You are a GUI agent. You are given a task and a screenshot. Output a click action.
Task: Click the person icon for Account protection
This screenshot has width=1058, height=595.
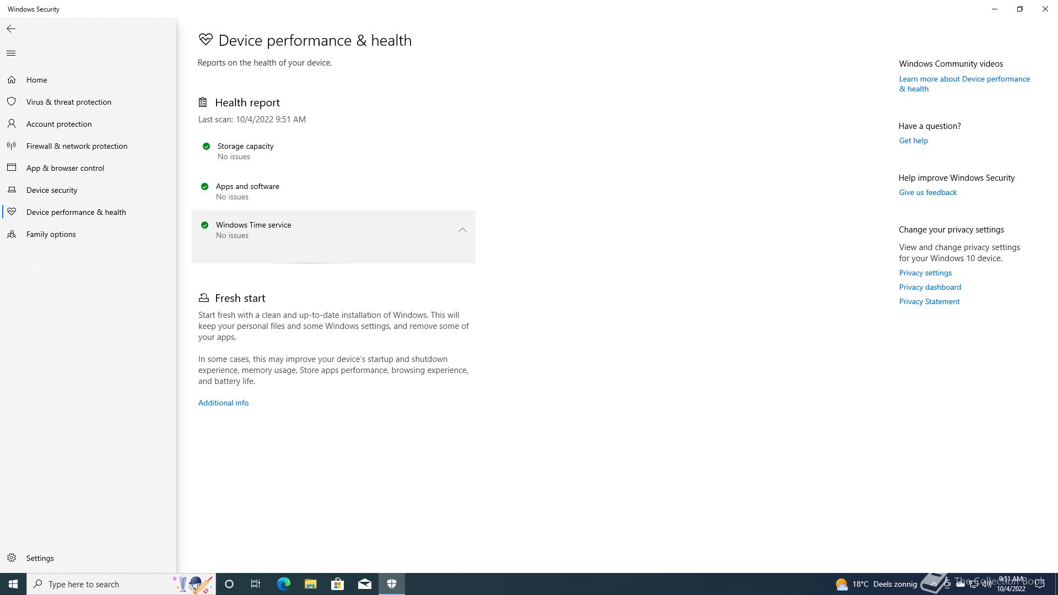point(12,124)
